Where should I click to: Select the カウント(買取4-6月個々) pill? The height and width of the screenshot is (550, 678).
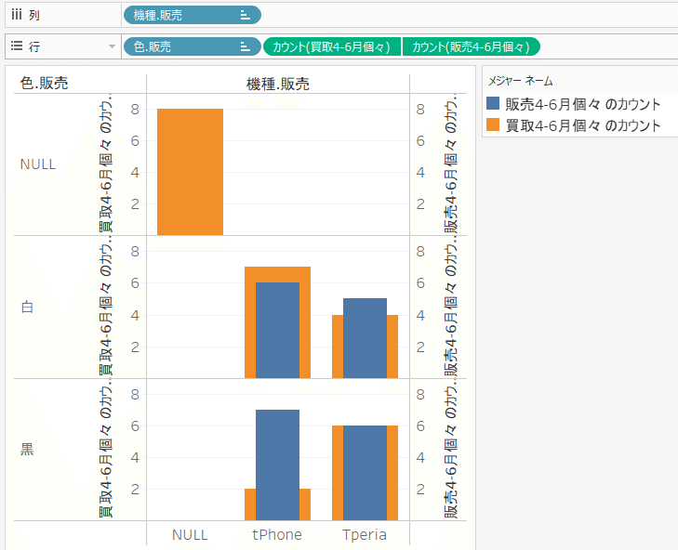tap(331, 46)
